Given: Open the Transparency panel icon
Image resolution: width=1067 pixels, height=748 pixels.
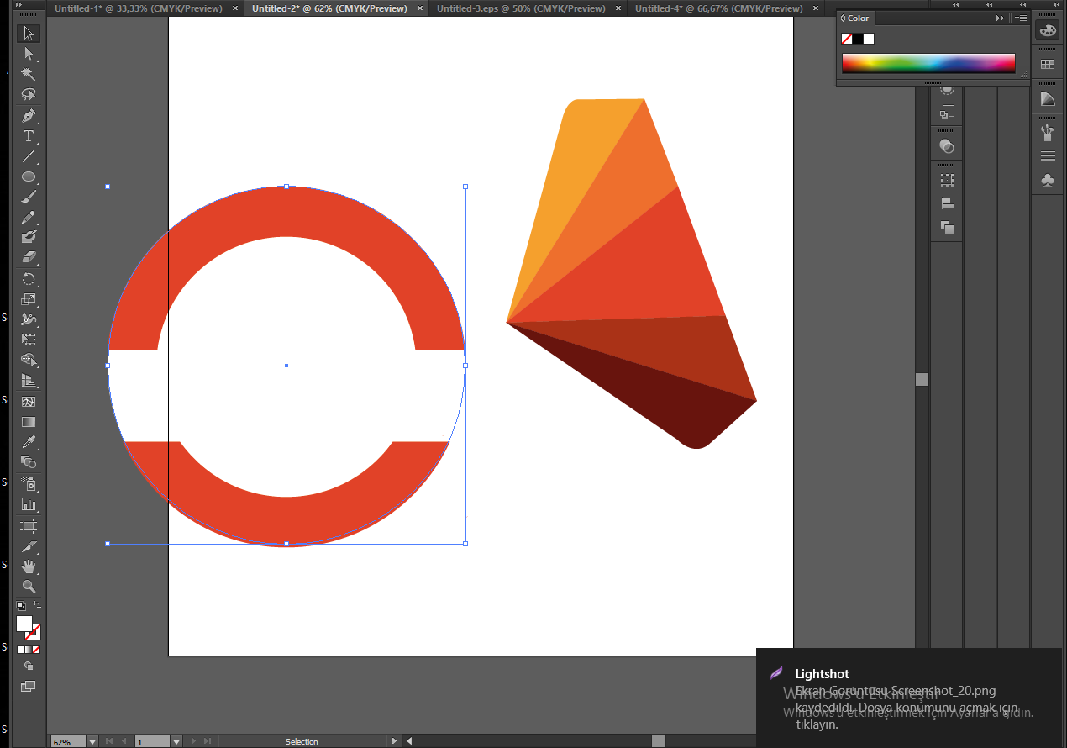Looking at the screenshot, I should pyautogui.click(x=947, y=146).
